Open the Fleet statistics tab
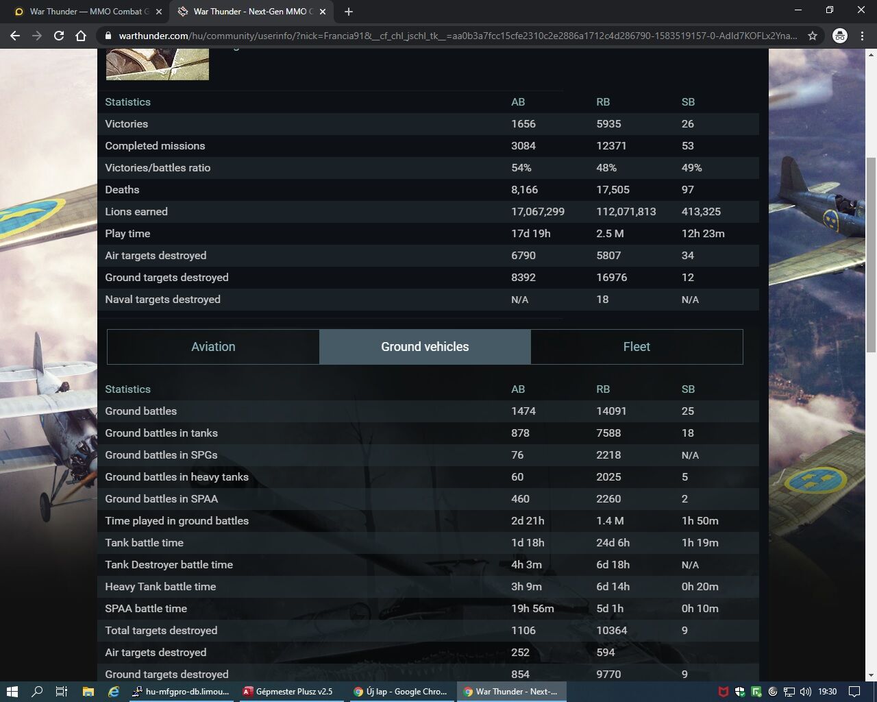 [x=637, y=347]
